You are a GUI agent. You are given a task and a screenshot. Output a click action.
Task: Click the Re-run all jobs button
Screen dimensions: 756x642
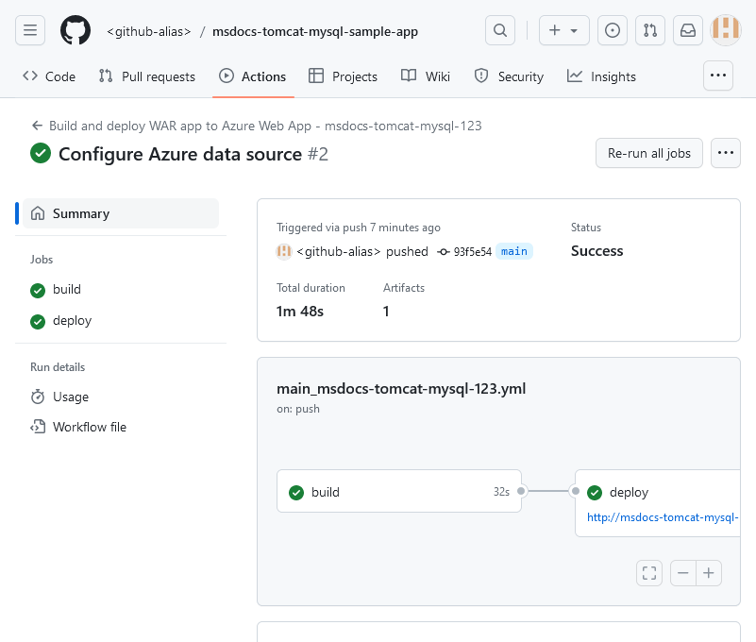tap(648, 153)
